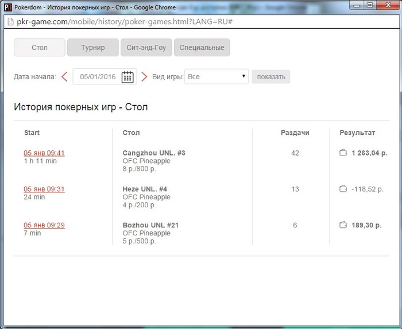Screen dimensions: 402x329
Task: Maximize the Chrome window
Action: [370, 5]
